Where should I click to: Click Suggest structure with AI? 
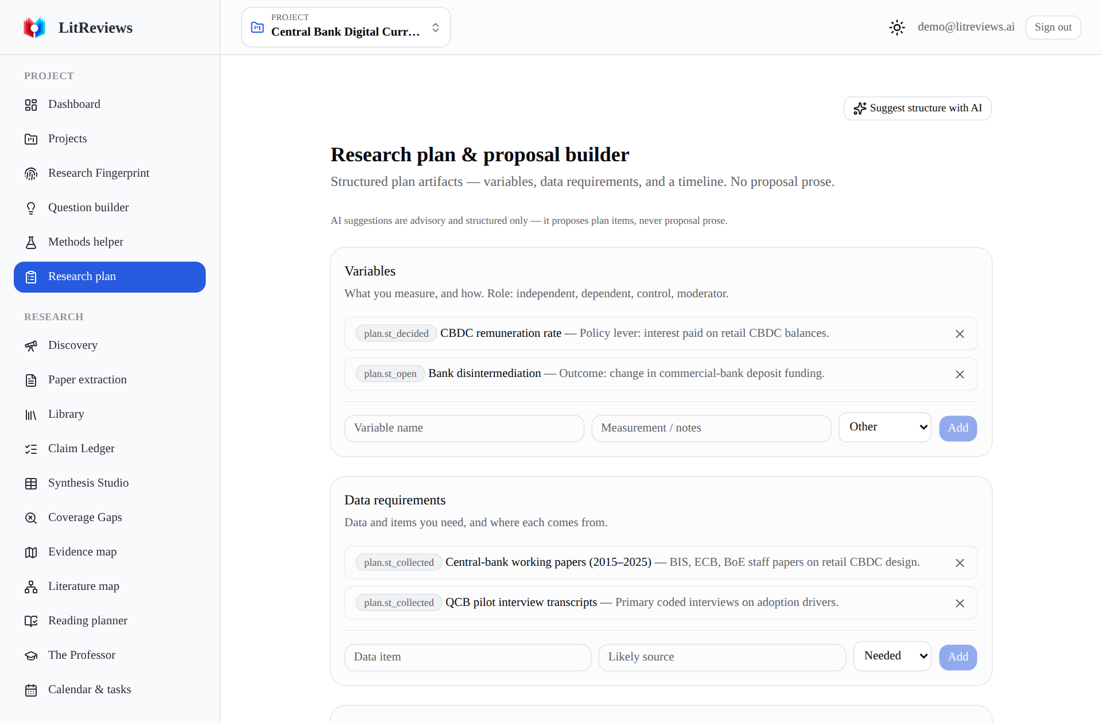pyautogui.click(x=917, y=108)
